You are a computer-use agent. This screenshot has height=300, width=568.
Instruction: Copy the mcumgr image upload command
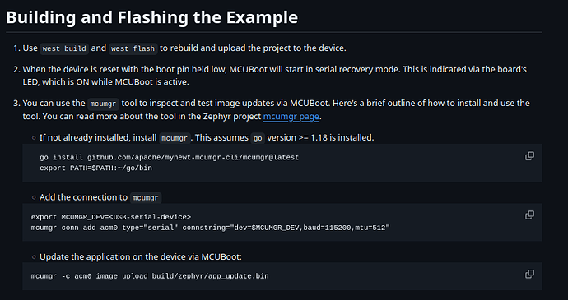[x=529, y=274]
